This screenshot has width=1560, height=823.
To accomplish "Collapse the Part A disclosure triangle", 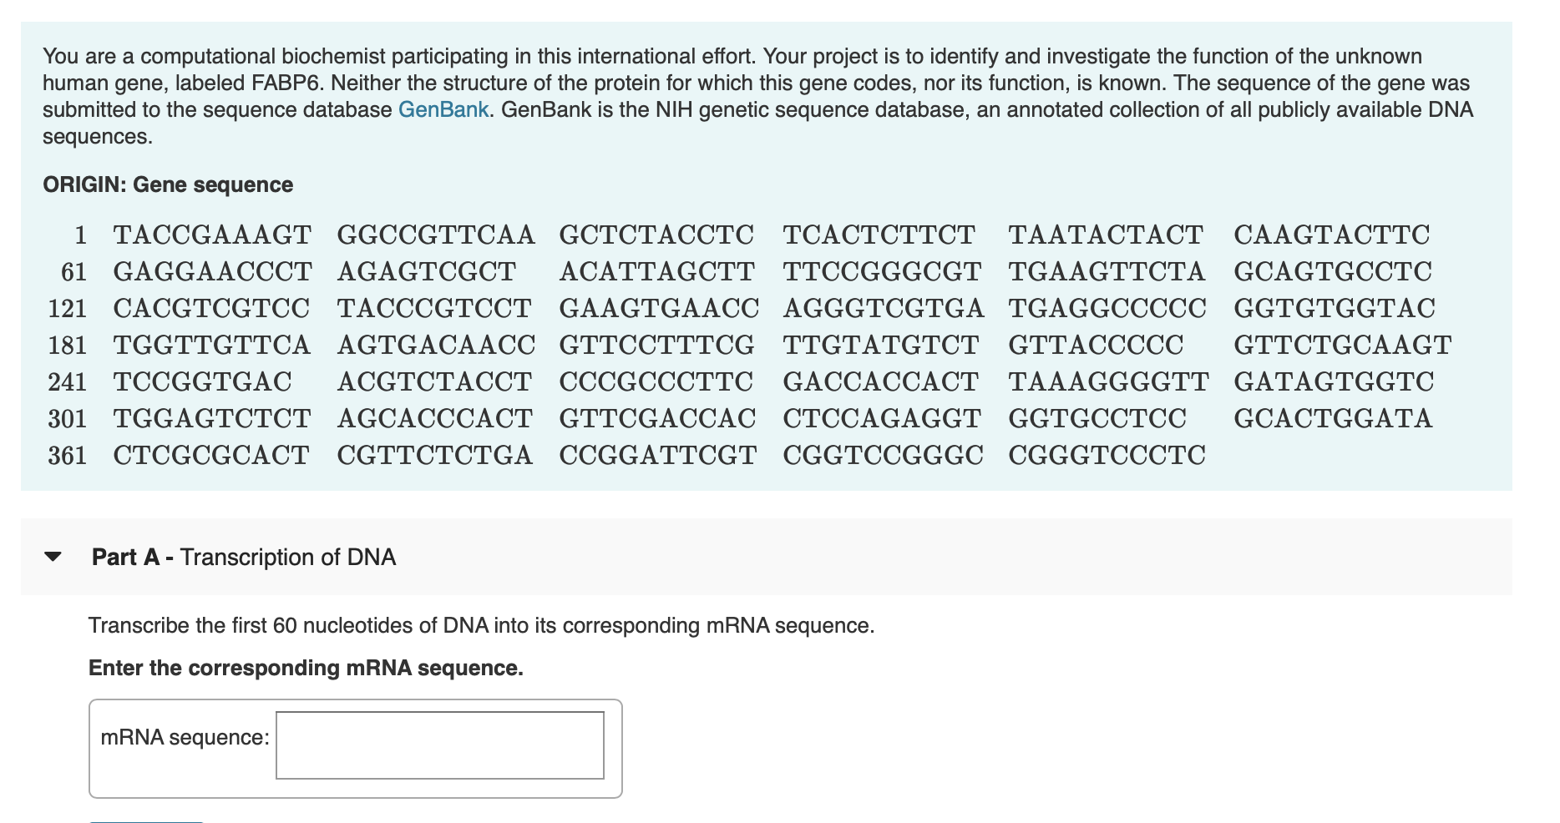I will [x=53, y=557].
